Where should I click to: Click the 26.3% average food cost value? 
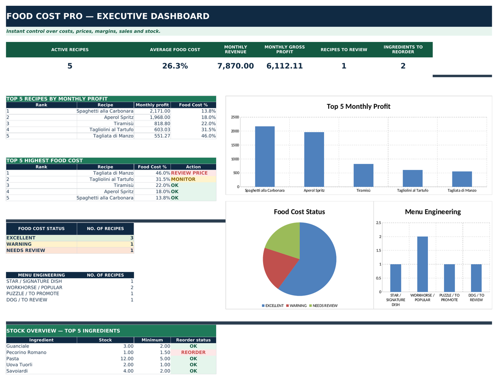175,66
